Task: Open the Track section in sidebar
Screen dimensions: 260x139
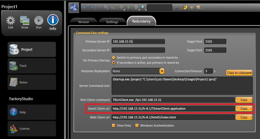Action: [32, 66]
